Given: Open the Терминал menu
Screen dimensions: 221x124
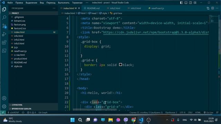Looking at the screenshot, I should pyautogui.click(x=77, y=3).
